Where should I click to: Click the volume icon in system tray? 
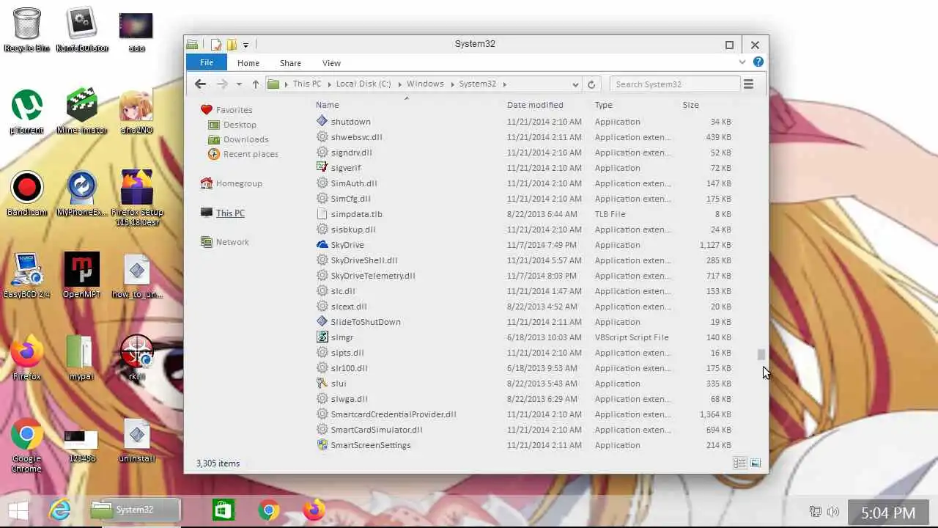pos(832,512)
